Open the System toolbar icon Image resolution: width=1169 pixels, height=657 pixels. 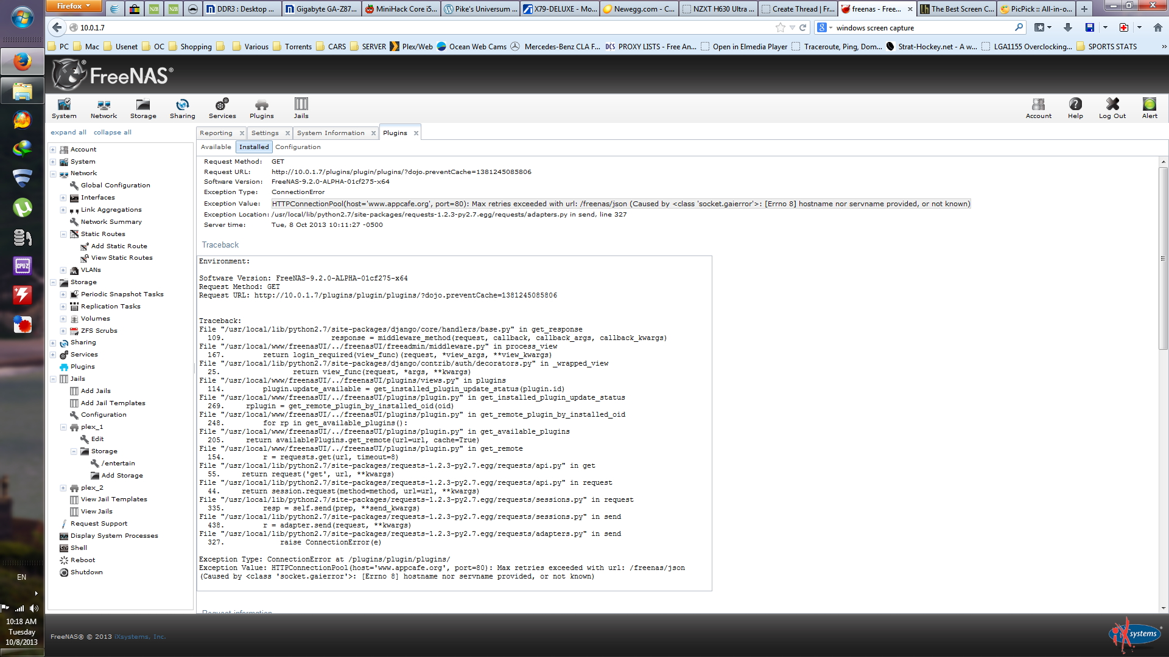point(64,109)
